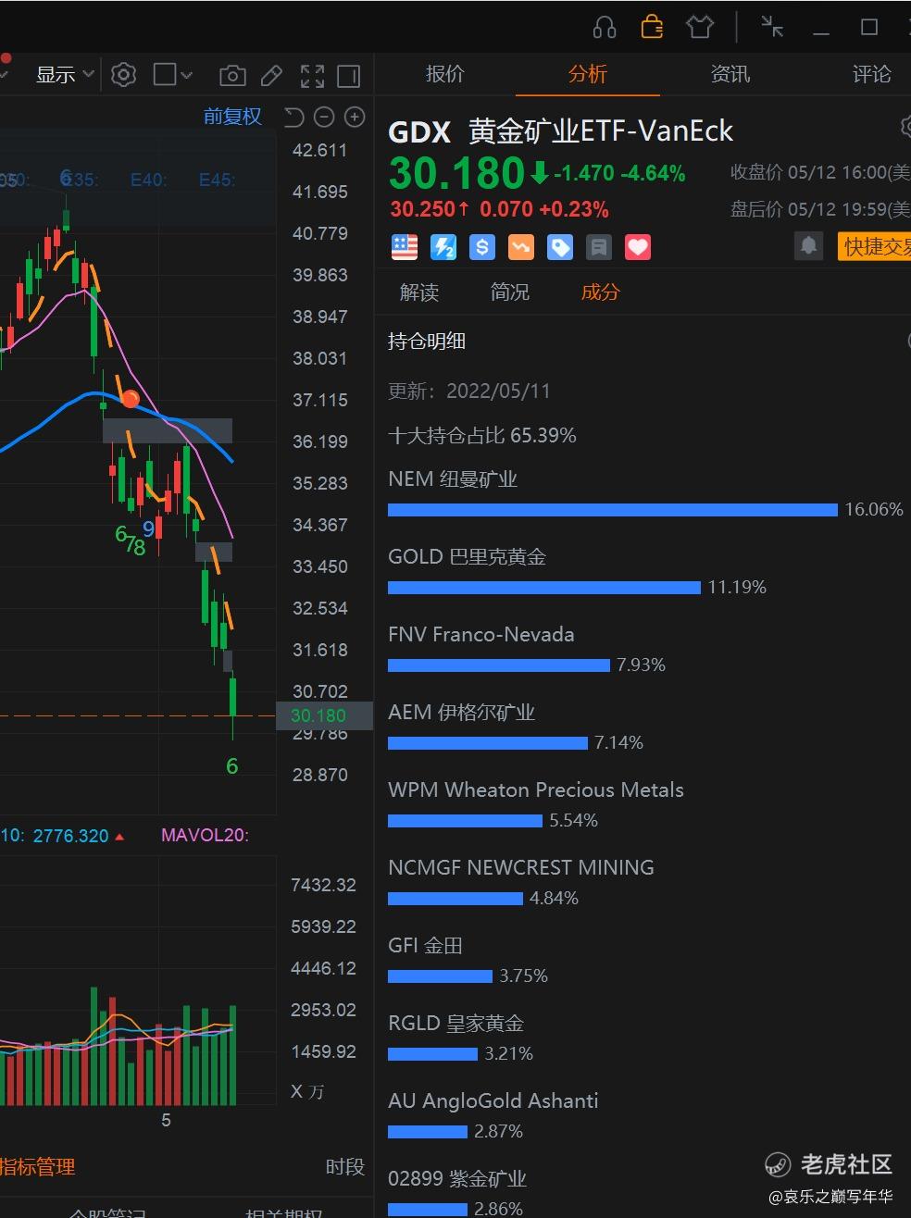
Task: Open the WPM Wheaton Precious Metals holding
Action: [x=536, y=790]
